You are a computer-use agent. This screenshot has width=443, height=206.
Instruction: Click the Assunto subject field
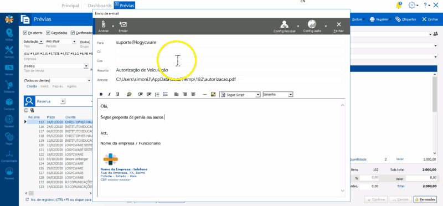230,70
